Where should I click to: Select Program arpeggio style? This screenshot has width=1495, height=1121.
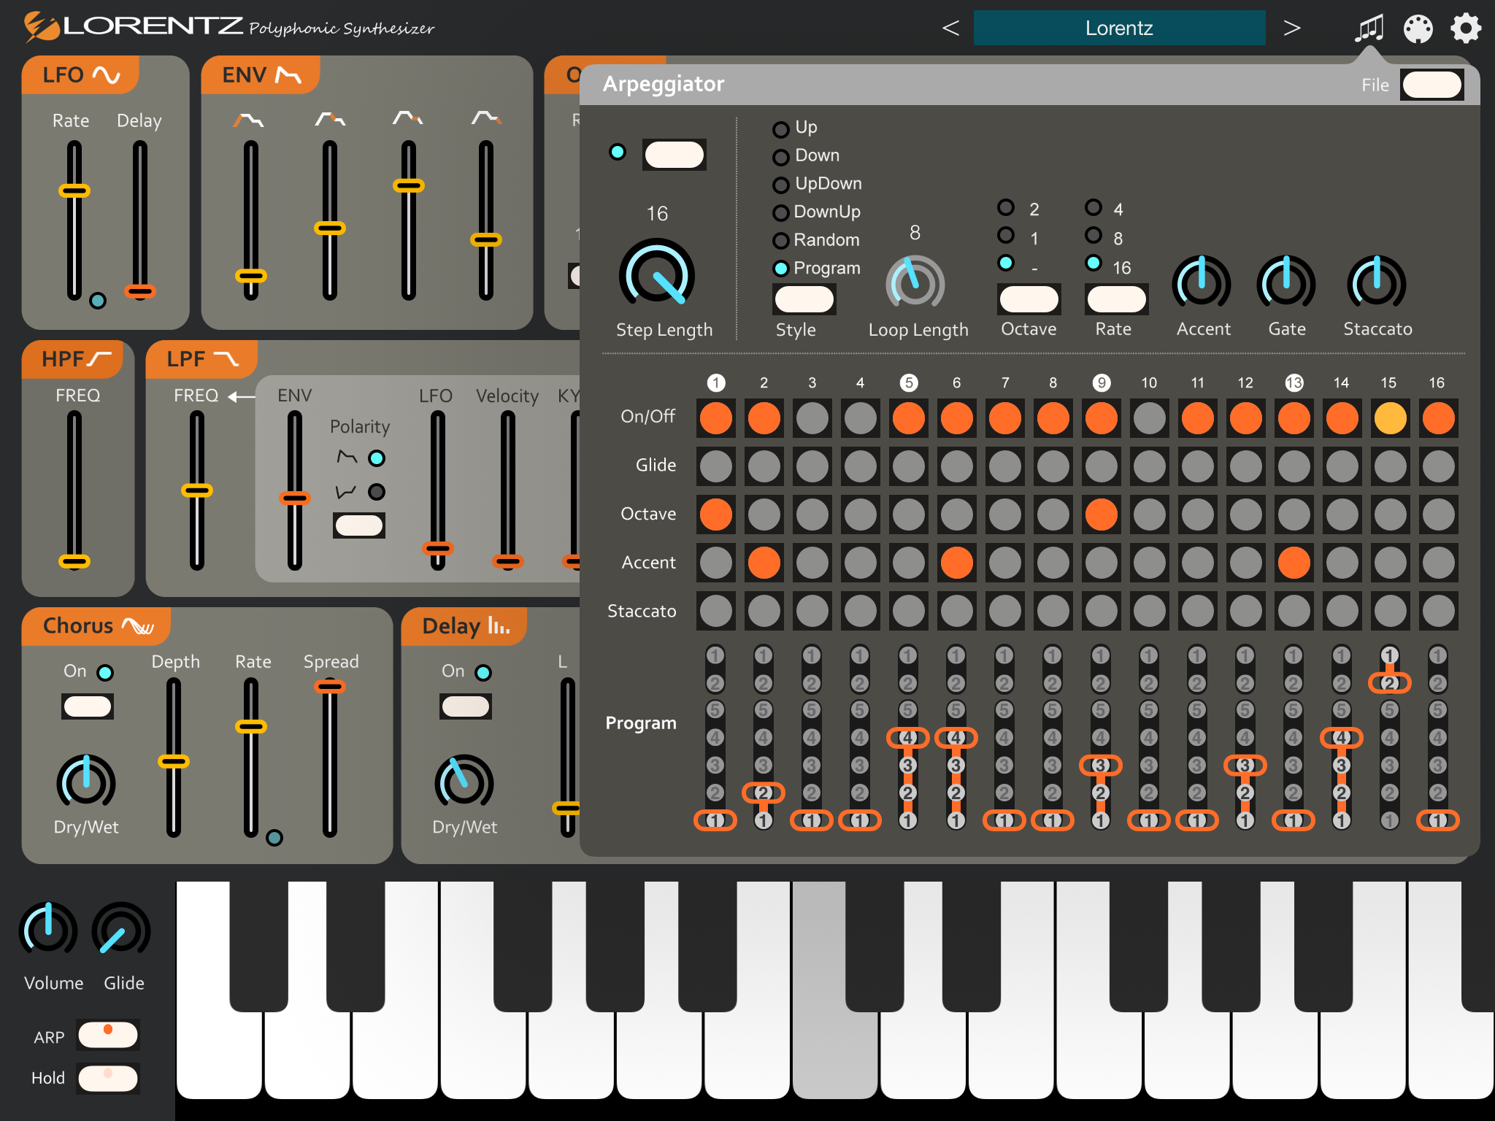tap(781, 269)
